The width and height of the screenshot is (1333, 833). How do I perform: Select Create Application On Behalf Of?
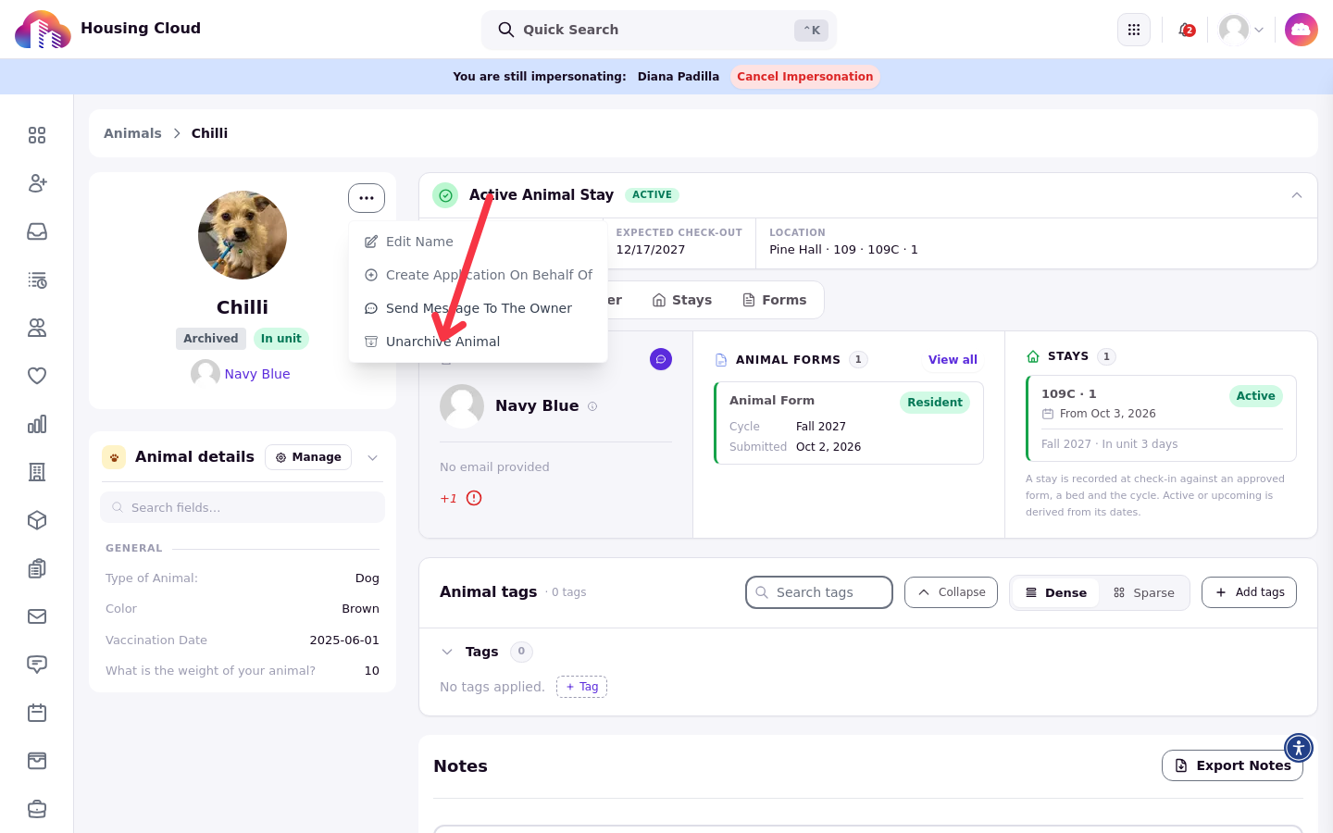point(478,275)
